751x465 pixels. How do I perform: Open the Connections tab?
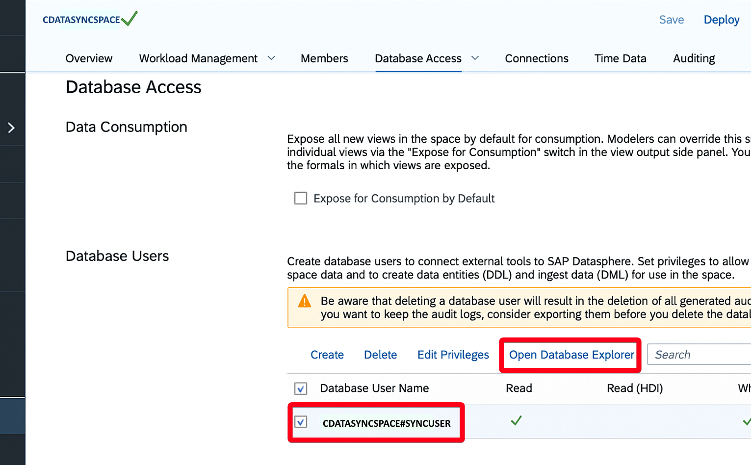tap(536, 58)
